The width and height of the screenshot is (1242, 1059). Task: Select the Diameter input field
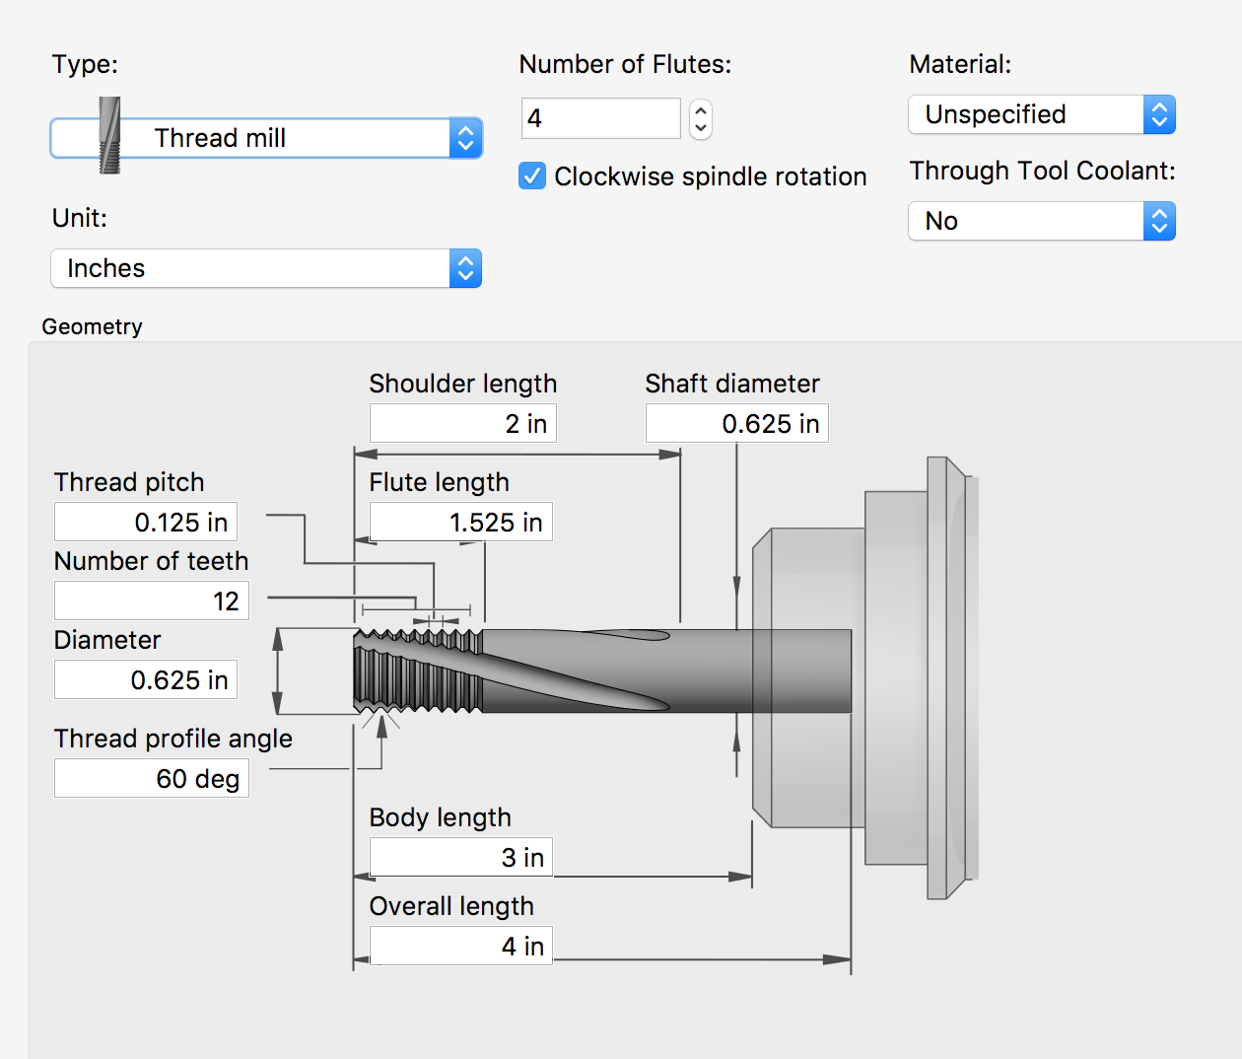coord(146,680)
